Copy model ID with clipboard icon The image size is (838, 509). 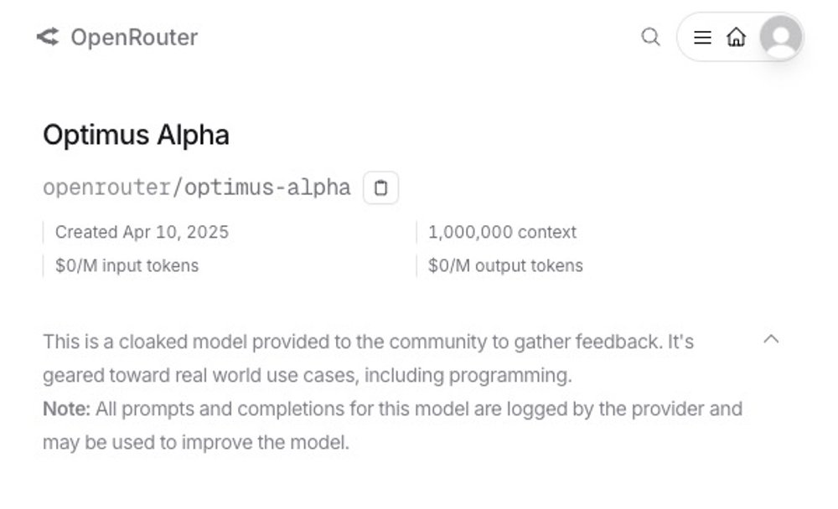pos(380,188)
